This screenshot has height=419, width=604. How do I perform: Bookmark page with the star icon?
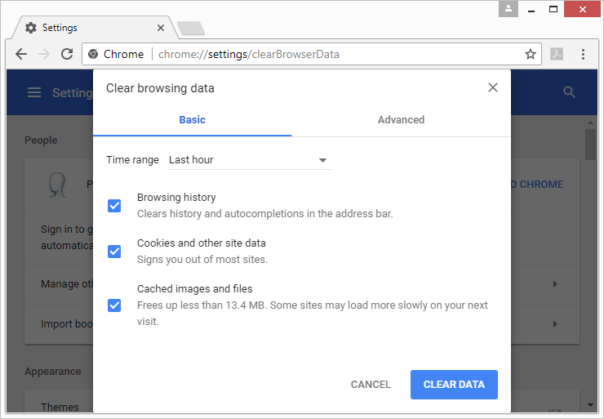(531, 55)
